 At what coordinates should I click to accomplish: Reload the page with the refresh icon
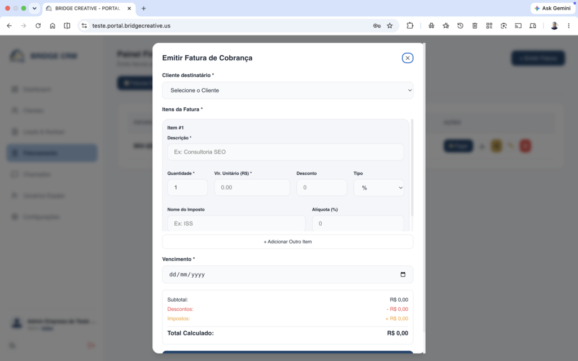click(38, 26)
